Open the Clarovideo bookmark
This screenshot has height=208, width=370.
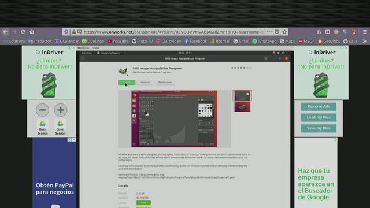(168, 41)
